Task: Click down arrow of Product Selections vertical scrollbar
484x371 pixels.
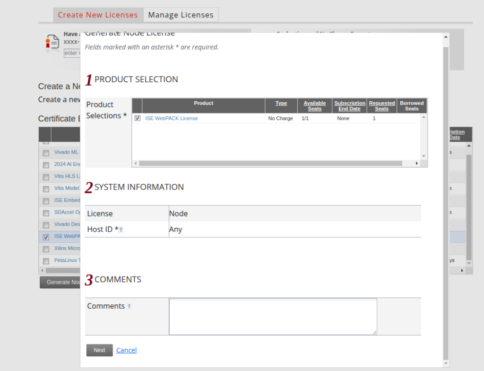Action: pyautogui.click(x=423, y=156)
